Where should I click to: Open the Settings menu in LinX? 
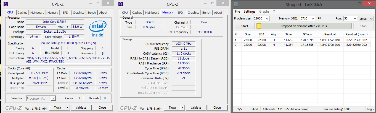point(250,12)
